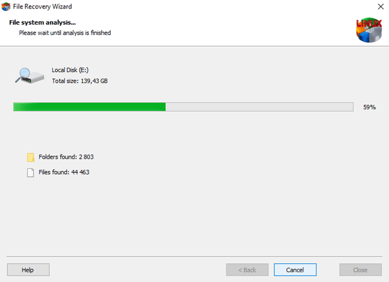Click the File system analysis heading
The width and height of the screenshot is (389, 282).
coord(42,23)
